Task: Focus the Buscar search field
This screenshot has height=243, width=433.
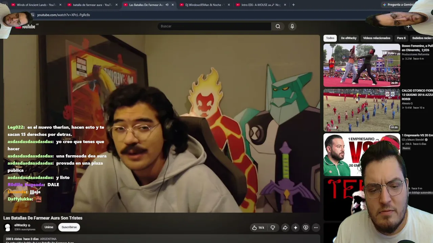Action: 214,26
